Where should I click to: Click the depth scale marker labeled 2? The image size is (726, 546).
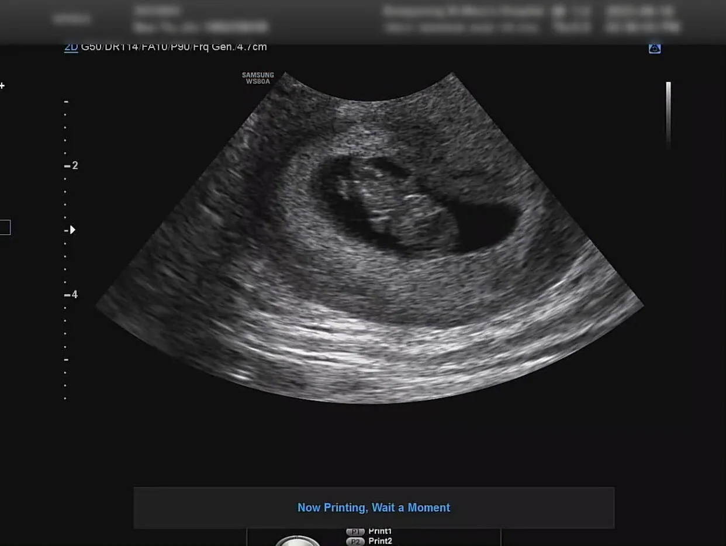[71, 166]
